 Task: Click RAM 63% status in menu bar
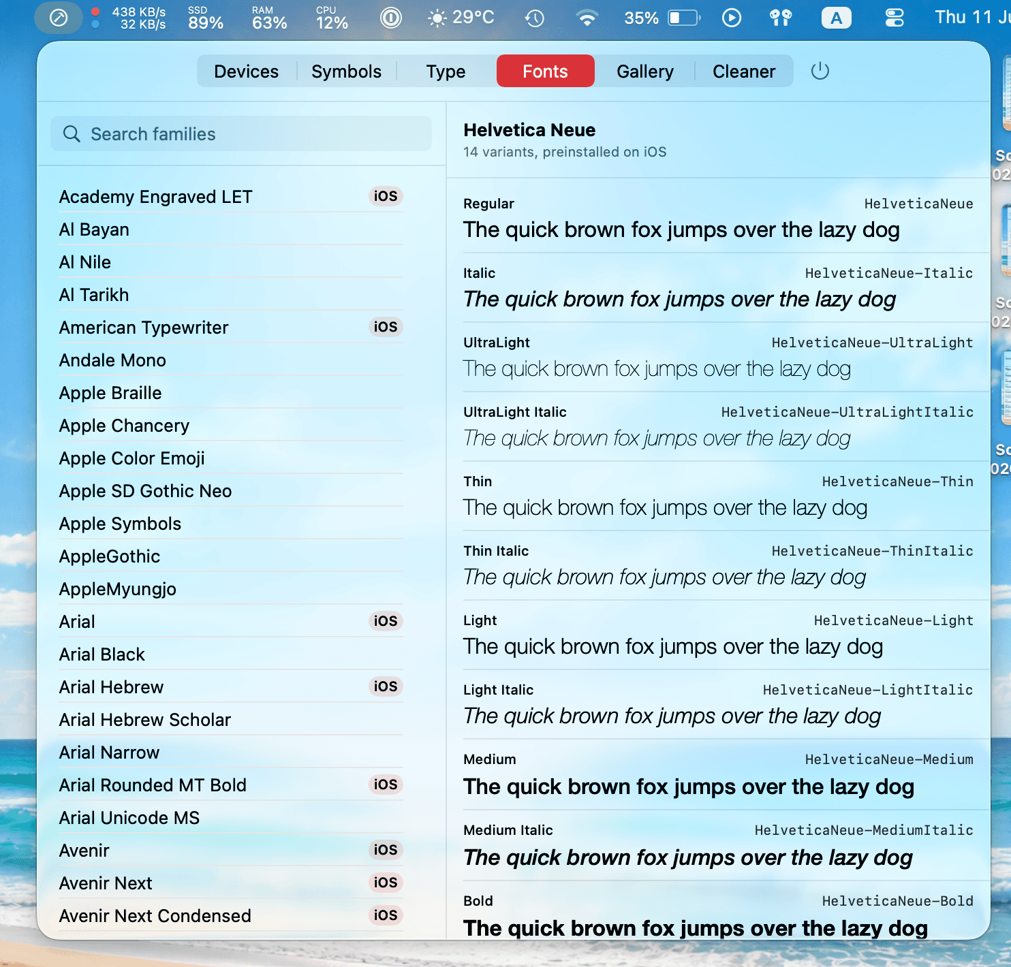(269, 18)
